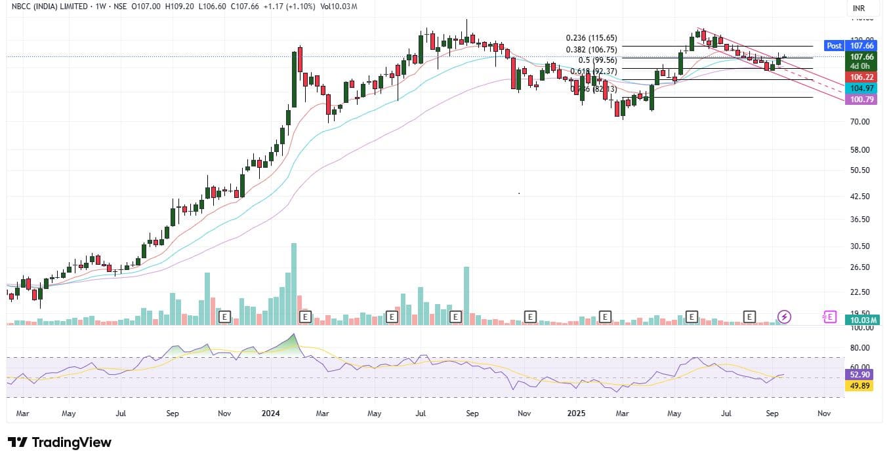The image size is (889, 462).
Task: Open the INR currency selector
Action: click(x=858, y=9)
